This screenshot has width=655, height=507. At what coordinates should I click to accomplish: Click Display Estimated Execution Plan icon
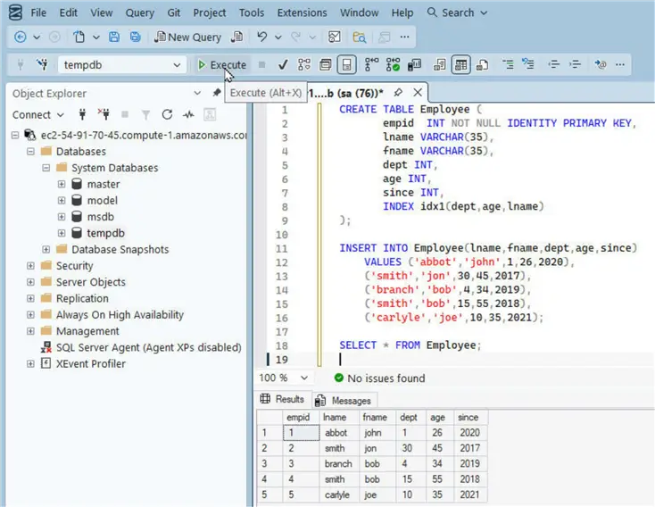point(304,65)
